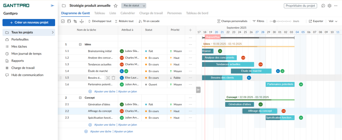This screenshot has height=140, width=342.
Task: Click the Exporter icon in the toolbar
Action: pos(311,21)
